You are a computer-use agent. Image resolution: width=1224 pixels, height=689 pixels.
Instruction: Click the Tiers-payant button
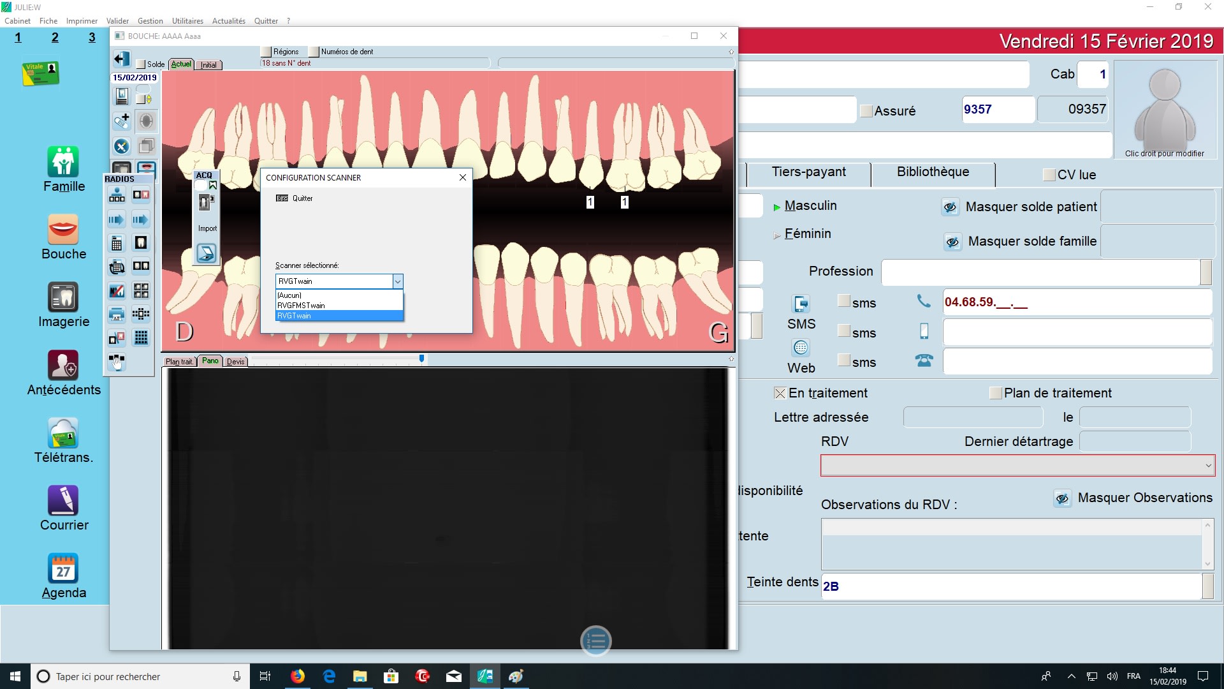point(808,172)
